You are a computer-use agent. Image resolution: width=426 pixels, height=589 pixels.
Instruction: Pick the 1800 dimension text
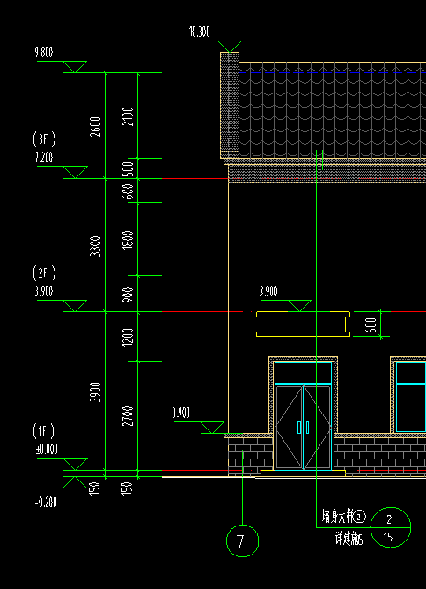pos(129,240)
